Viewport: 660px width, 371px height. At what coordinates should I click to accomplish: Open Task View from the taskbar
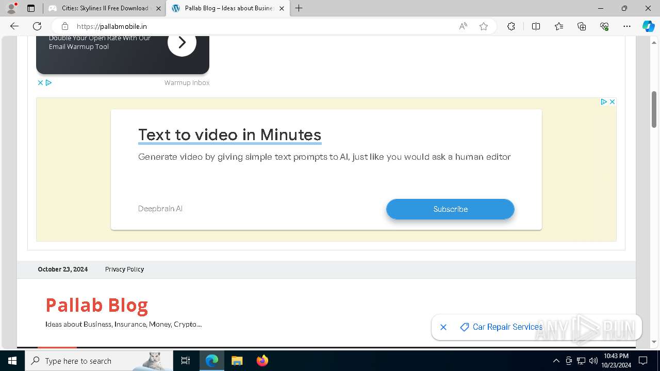pos(186,361)
